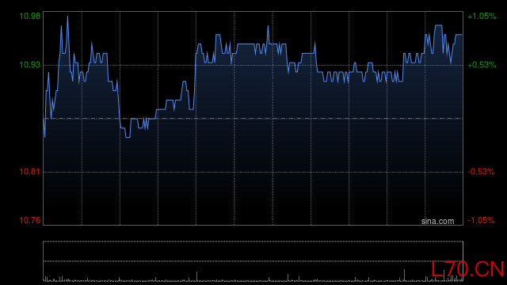Click the 10.76 price label
Viewport: 507px width, 285px height.
30,220
